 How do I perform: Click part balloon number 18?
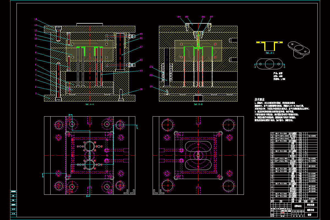pyautogui.click(x=141, y=60)
